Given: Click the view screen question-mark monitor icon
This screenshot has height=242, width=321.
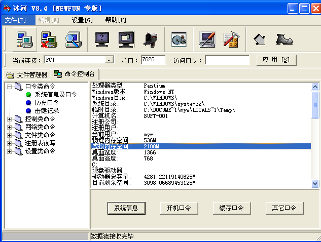Looking at the screenshot, I should (x=102, y=39).
